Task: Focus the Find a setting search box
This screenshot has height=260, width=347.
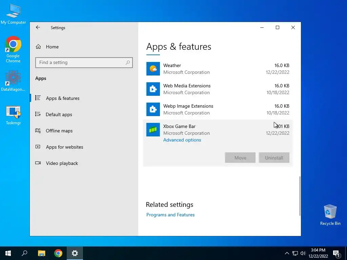Action: tap(84, 63)
